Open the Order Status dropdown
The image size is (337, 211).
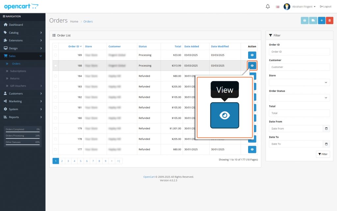299,98
